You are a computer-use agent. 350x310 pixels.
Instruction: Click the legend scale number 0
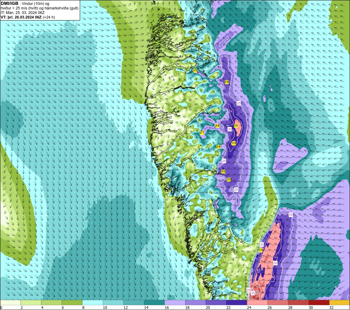coord(1,308)
